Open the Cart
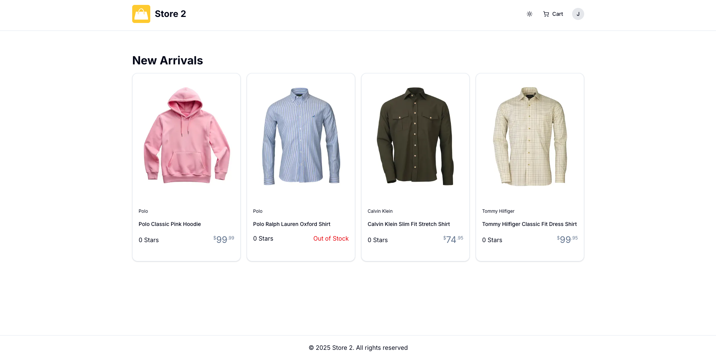 553,14
